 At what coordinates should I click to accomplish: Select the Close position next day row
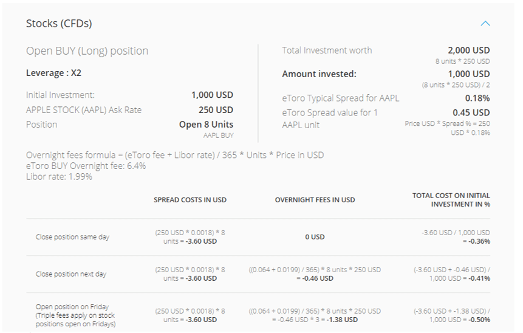click(258, 274)
